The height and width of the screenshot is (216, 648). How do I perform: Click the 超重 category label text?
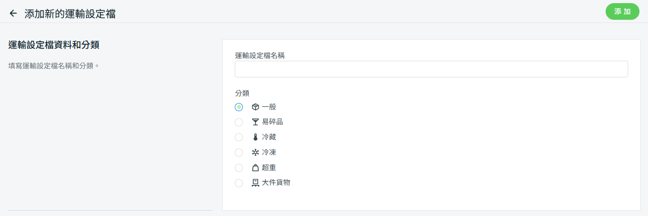click(269, 168)
